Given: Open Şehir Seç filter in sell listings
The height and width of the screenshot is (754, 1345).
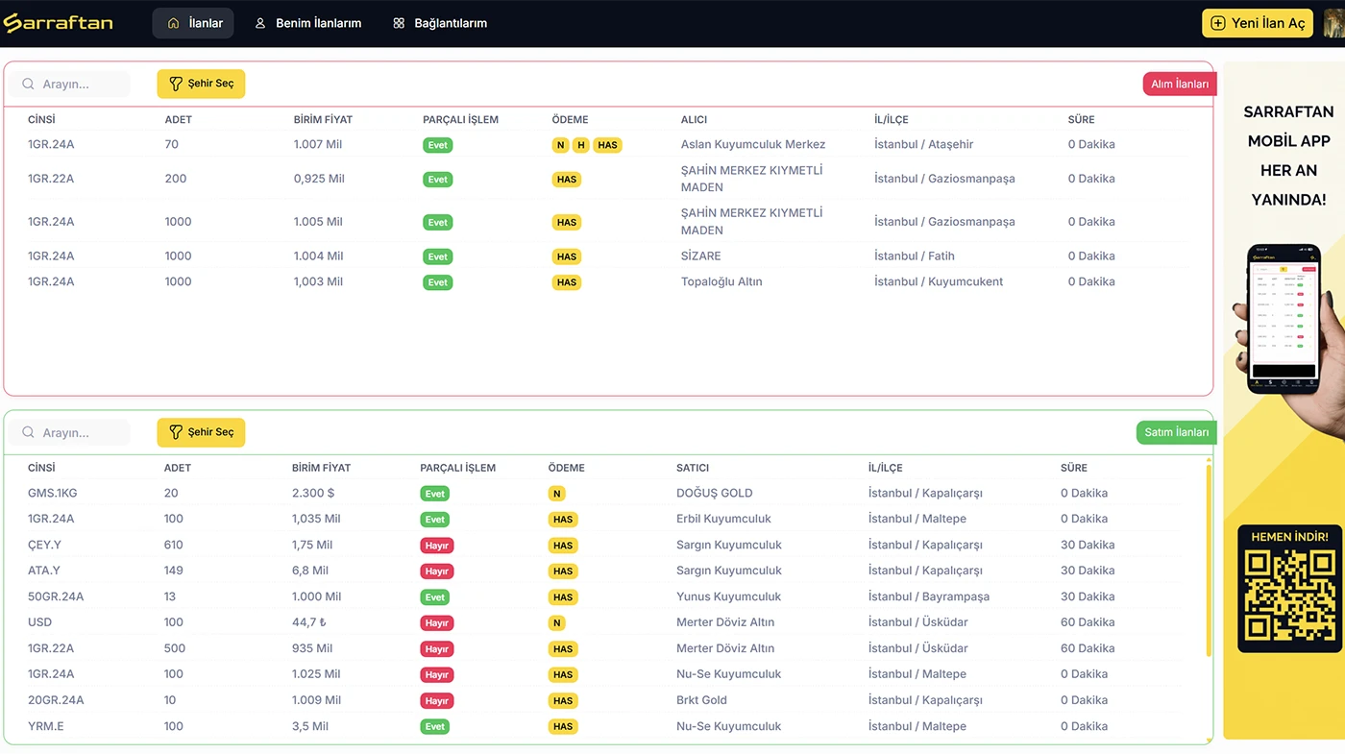Looking at the screenshot, I should (x=201, y=432).
